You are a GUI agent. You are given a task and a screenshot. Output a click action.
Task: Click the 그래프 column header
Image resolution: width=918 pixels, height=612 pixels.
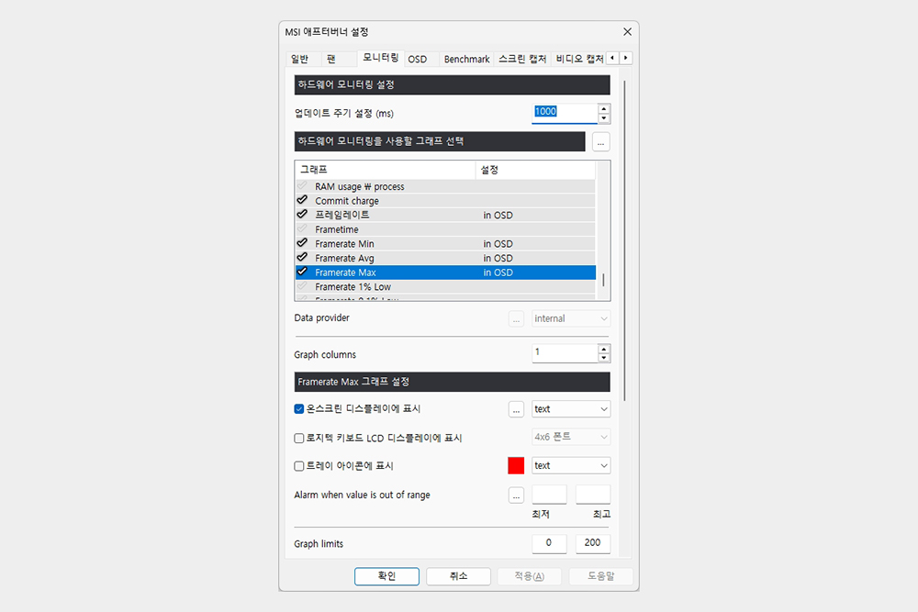[386, 170]
